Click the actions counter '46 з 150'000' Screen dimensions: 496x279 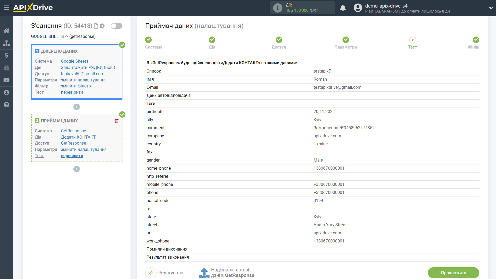pyautogui.click(x=297, y=10)
